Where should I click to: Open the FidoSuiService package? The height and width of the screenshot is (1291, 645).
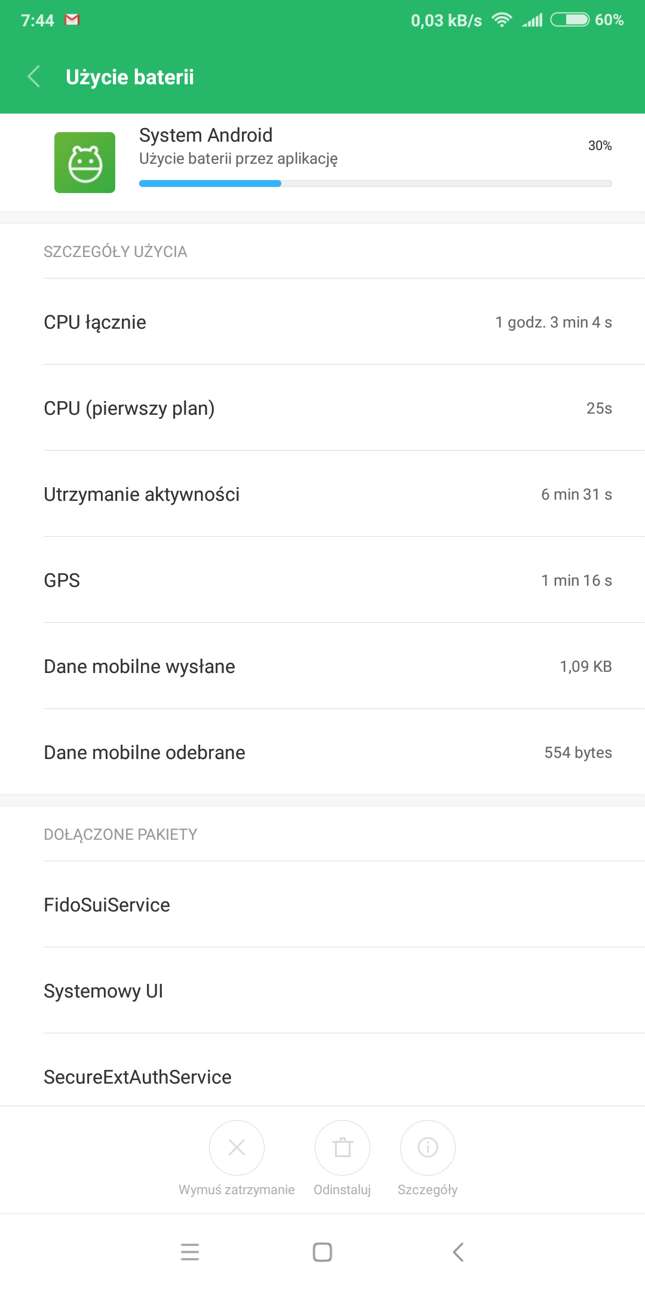(x=322, y=905)
